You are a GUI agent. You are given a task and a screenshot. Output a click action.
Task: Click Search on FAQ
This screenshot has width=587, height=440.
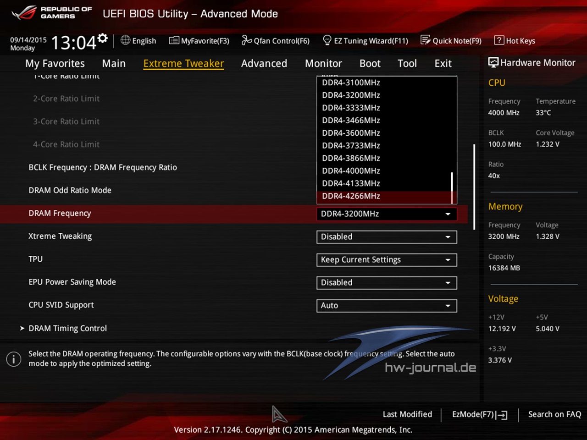click(554, 414)
